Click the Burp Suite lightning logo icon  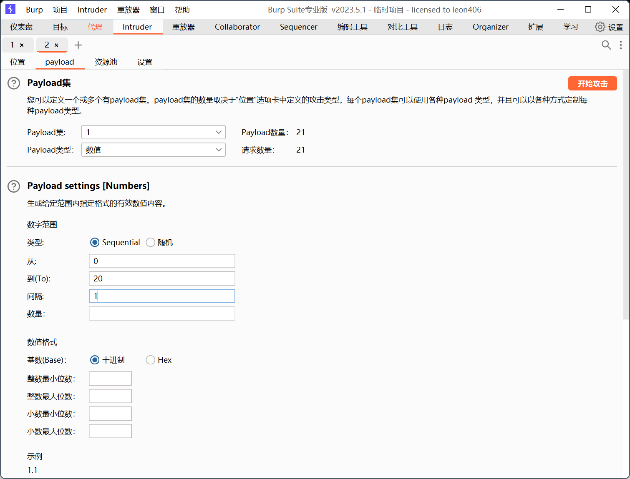(10, 9)
